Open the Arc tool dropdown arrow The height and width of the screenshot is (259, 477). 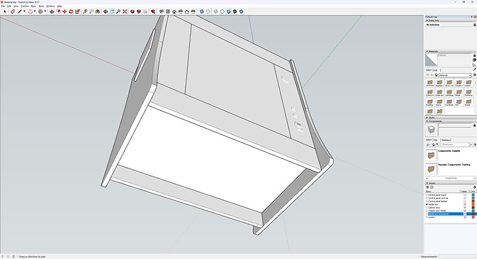(x=35, y=11)
